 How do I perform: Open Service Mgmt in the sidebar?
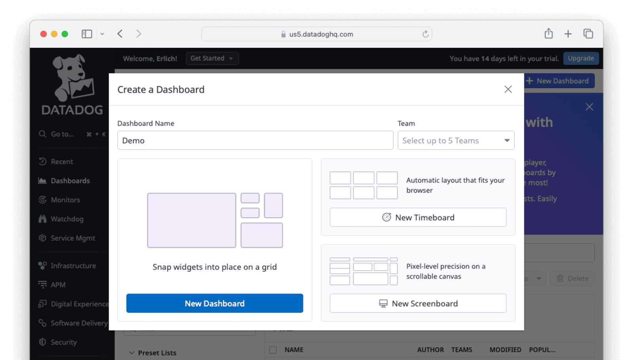pyautogui.click(x=73, y=238)
